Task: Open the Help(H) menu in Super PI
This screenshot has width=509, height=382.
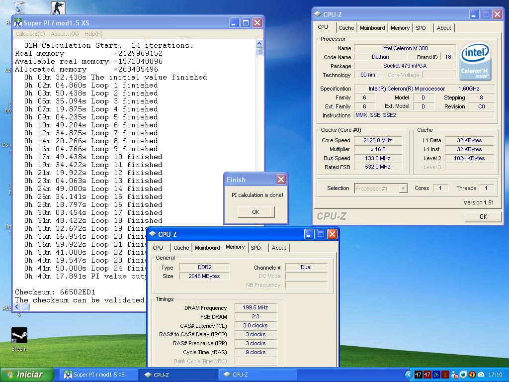Action: point(93,34)
